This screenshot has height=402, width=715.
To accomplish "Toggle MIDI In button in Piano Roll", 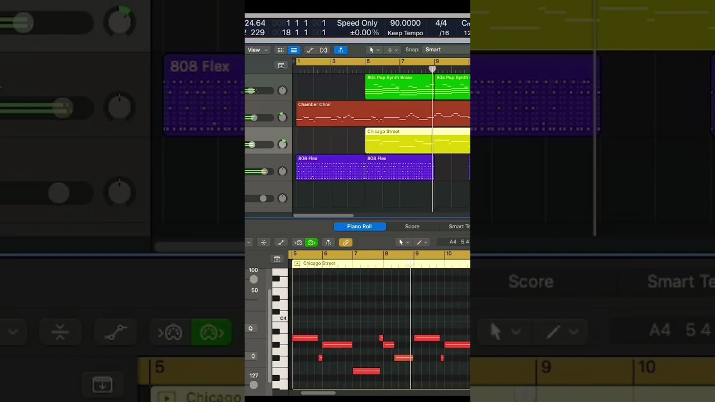I will pos(298,242).
